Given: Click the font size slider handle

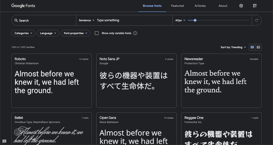Looking at the screenshot, I should pyautogui.click(x=195, y=20).
